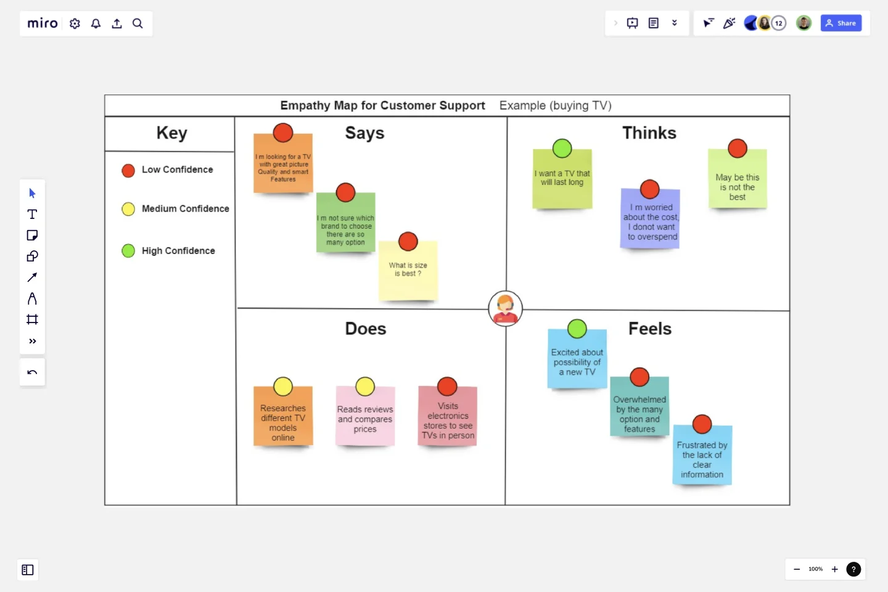
Task: Open notifications bell icon
Action: pyautogui.click(x=96, y=23)
